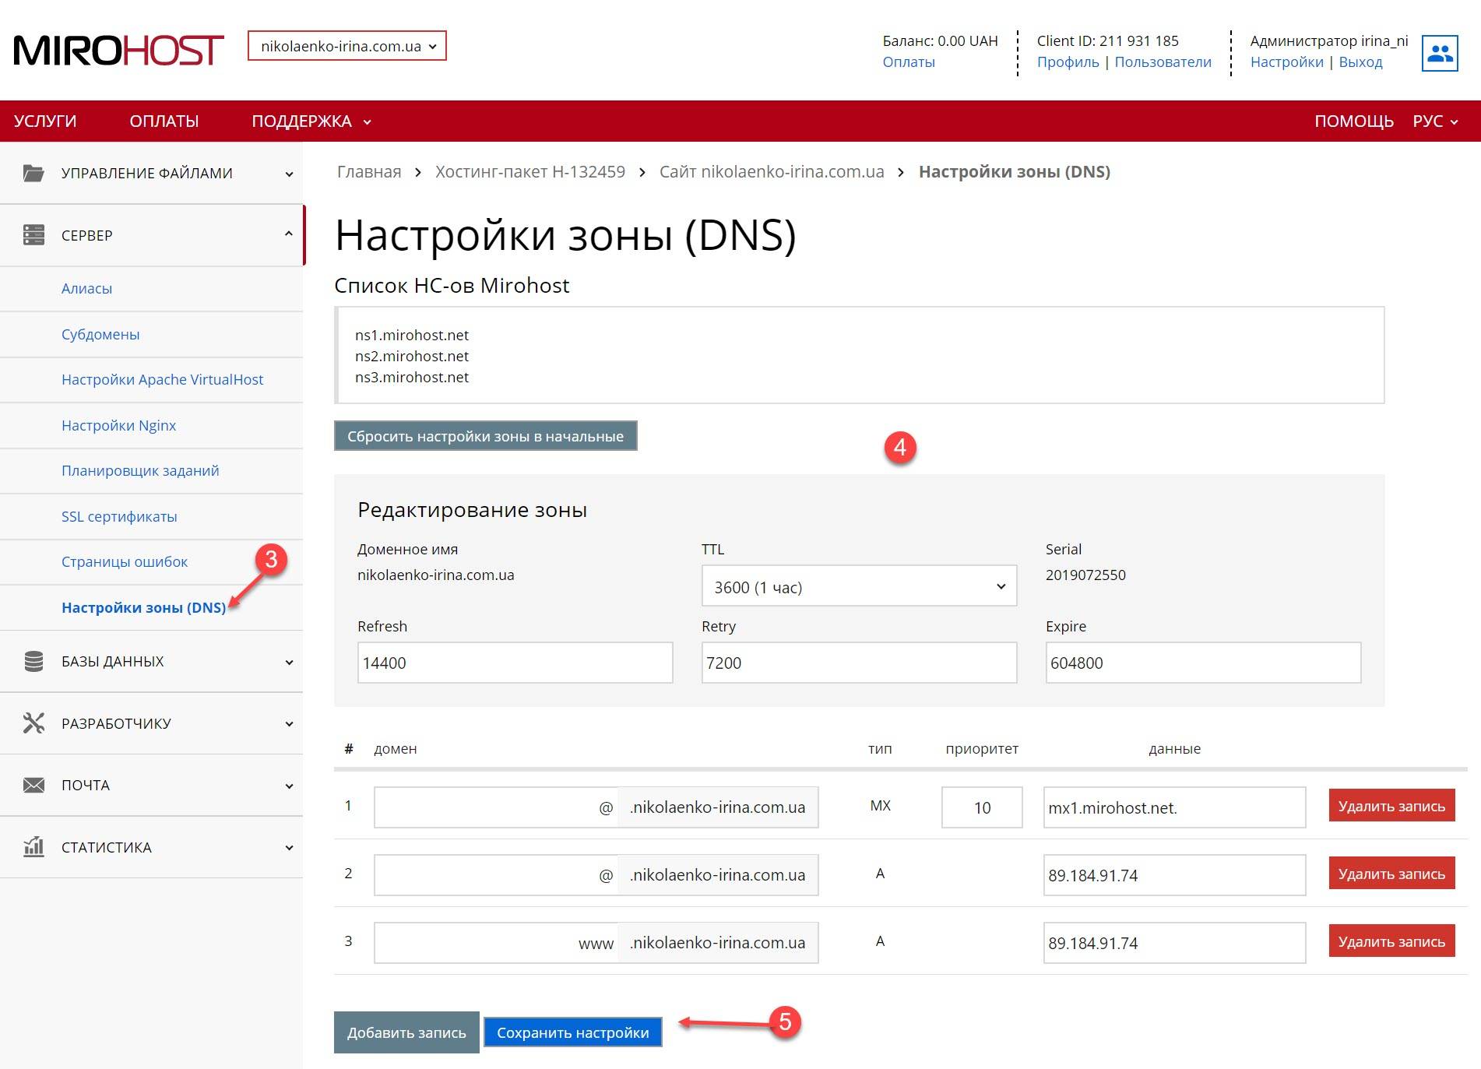Click ns3.mirohost.net in NS list
1481x1069 pixels.
412,377
